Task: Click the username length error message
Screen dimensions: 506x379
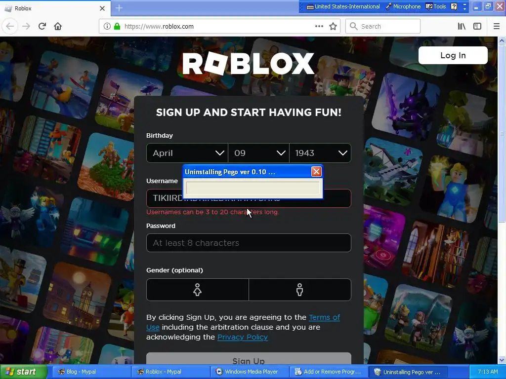Action: 212,212
